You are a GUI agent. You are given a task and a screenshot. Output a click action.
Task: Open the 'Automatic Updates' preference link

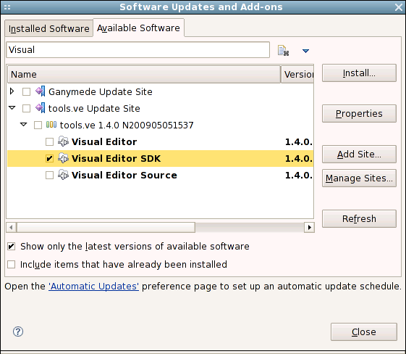click(93, 287)
